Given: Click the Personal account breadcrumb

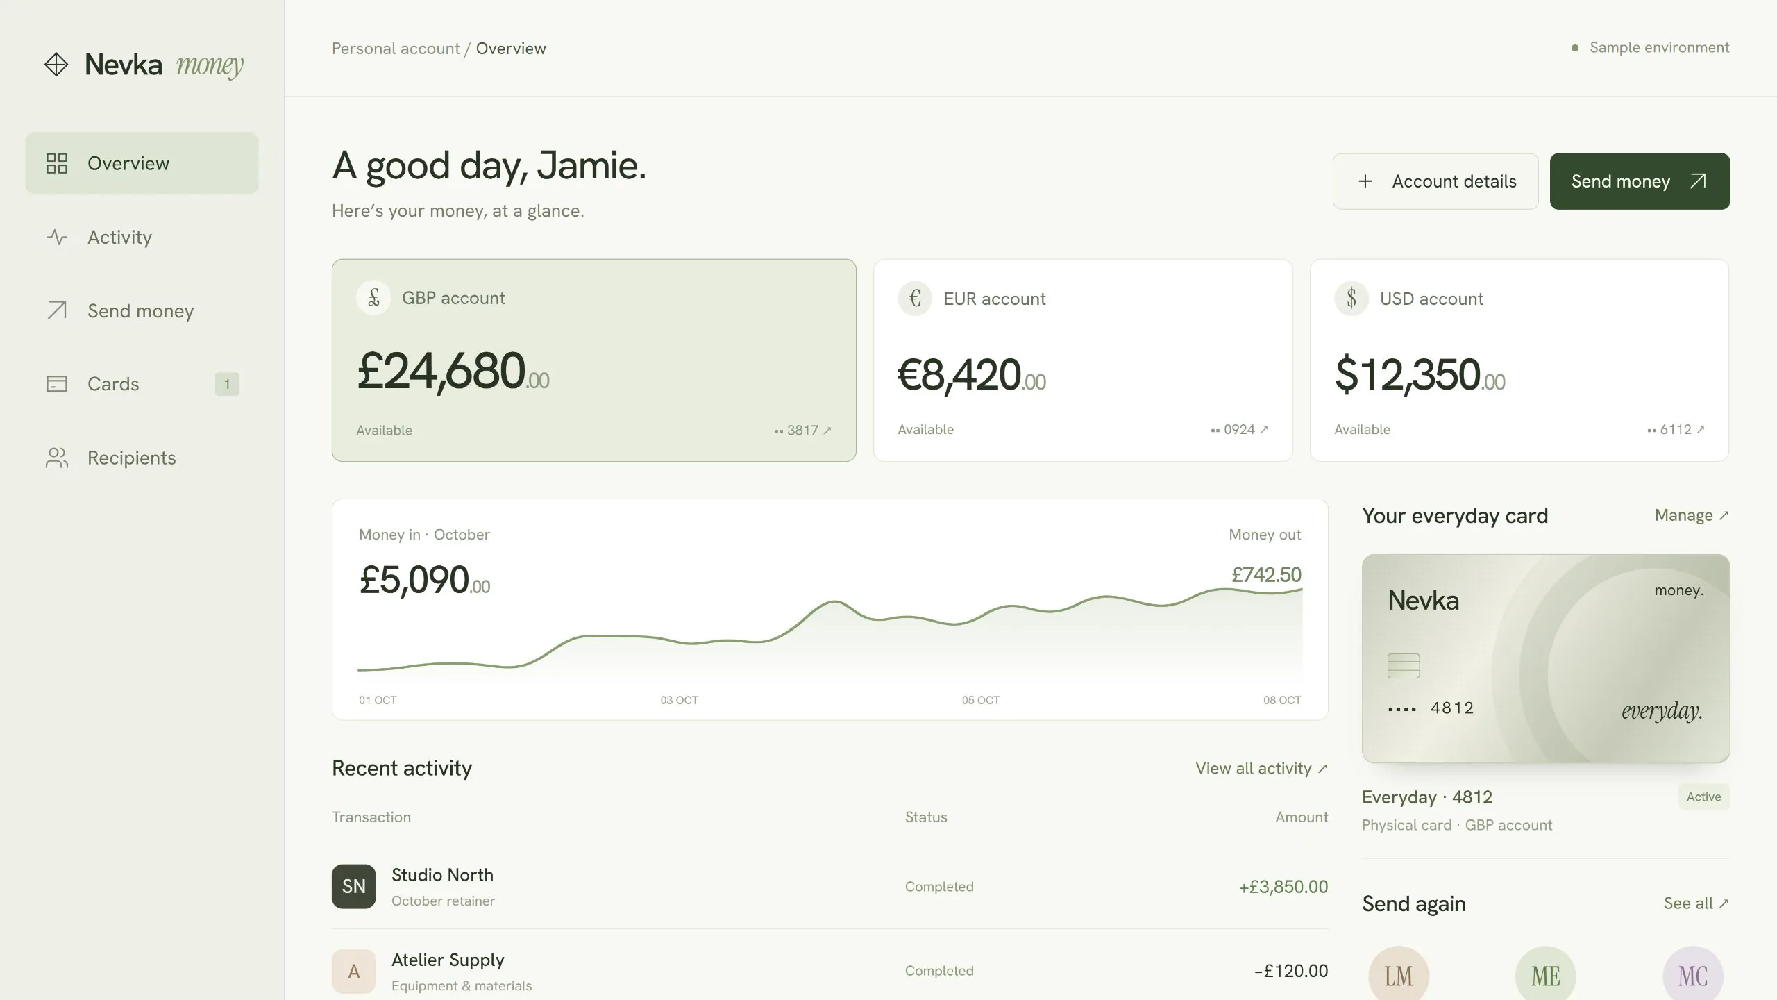Looking at the screenshot, I should (x=396, y=49).
